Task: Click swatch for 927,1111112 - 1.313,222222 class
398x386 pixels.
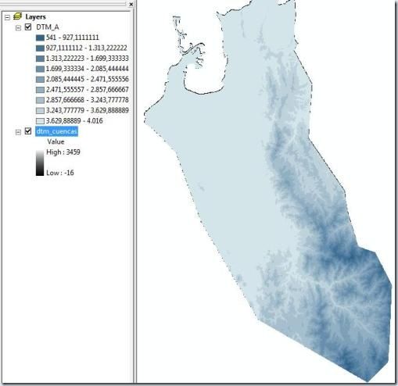Action: [x=40, y=48]
